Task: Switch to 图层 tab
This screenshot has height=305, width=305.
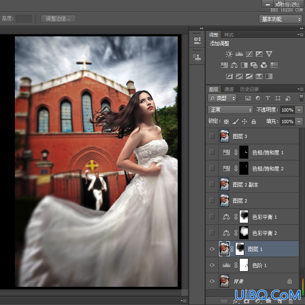Action: pyautogui.click(x=214, y=89)
